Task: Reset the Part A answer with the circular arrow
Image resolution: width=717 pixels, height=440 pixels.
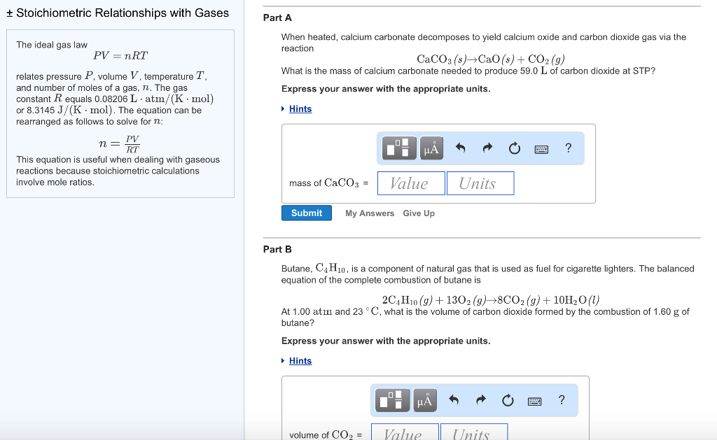Action: coord(514,148)
